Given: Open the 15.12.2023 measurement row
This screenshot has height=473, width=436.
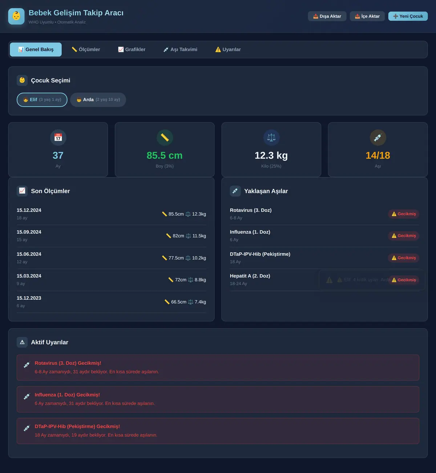Looking at the screenshot, I should tap(111, 302).
